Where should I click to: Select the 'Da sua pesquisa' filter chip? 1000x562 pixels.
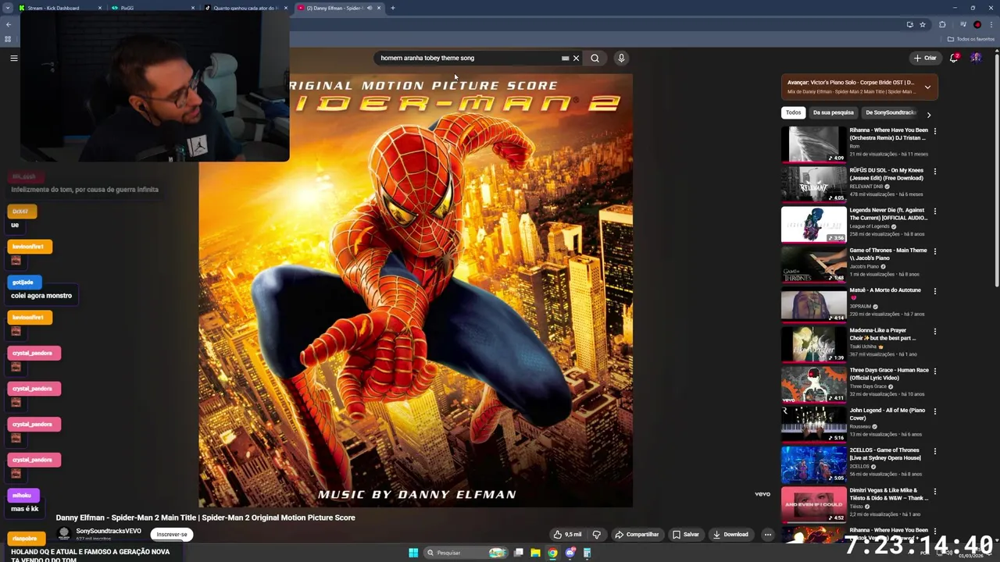pos(833,112)
